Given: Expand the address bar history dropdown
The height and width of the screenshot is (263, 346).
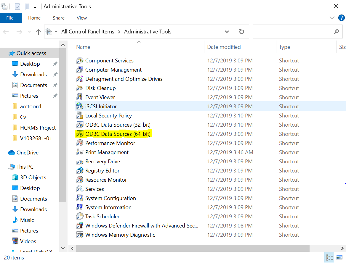Looking at the screenshot, I should coord(227,32).
